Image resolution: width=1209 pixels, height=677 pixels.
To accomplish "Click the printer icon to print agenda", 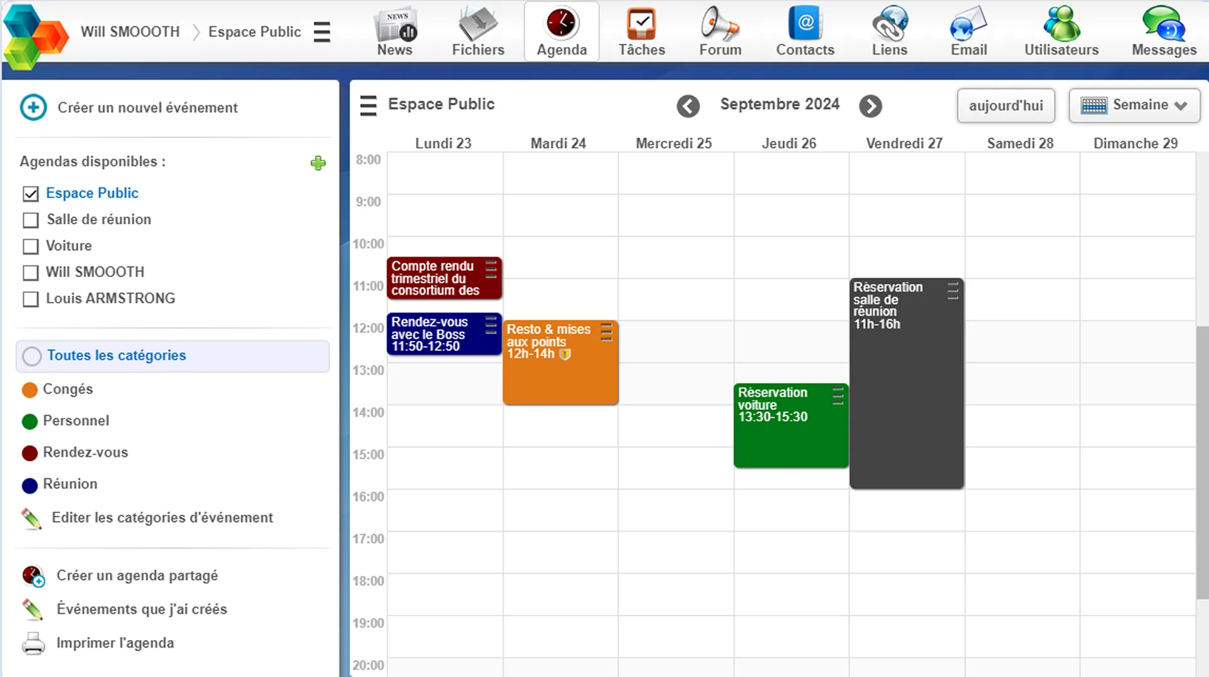I will (33, 644).
